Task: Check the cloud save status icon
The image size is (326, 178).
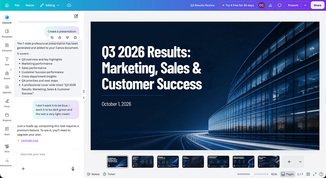Action: click(x=69, y=5)
